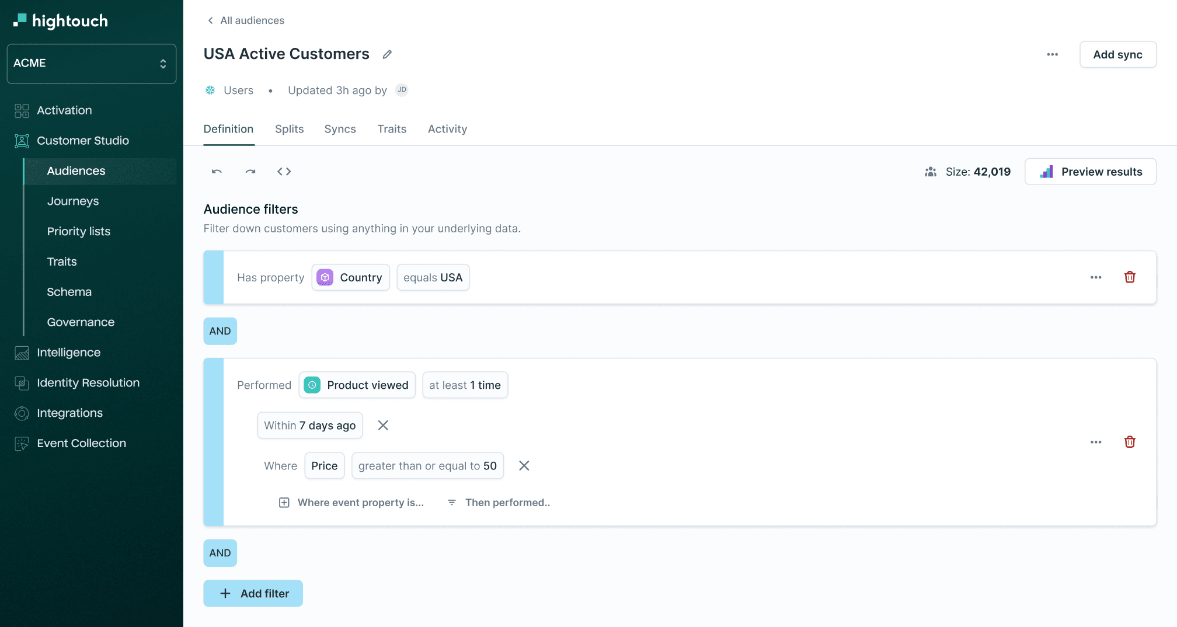Open the Activity tab
Image resolution: width=1177 pixels, height=627 pixels.
(447, 129)
